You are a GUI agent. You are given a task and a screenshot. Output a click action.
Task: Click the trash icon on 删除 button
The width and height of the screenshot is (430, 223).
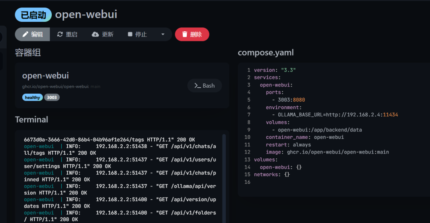(185, 34)
